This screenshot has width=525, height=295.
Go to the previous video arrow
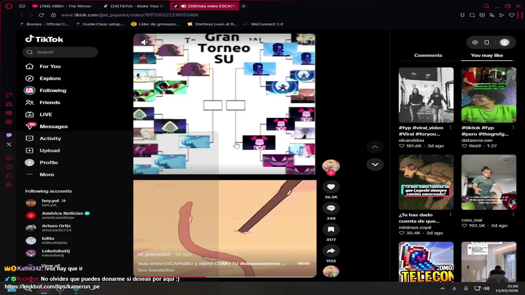[x=375, y=147]
